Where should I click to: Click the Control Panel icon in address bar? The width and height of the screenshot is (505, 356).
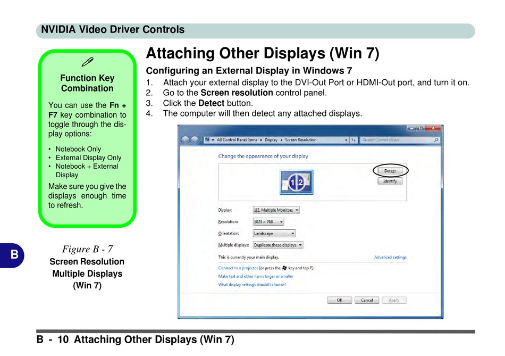click(208, 140)
